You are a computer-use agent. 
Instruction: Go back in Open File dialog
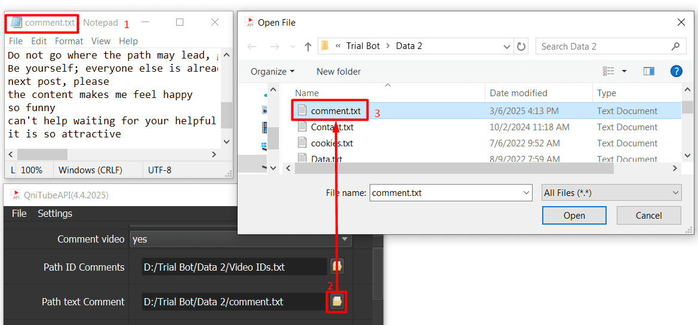(x=252, y=47)
